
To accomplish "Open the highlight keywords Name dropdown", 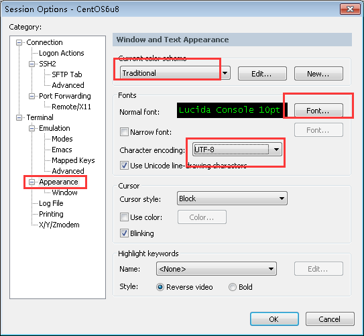I will click(217, 269).
